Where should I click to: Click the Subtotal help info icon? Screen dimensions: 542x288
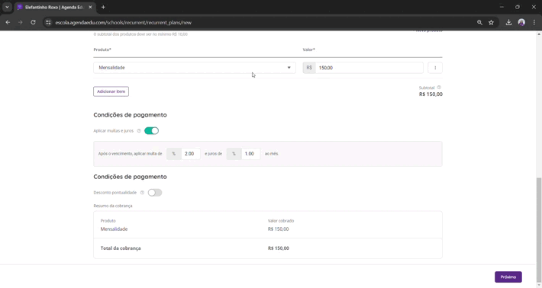pos(439,88)
